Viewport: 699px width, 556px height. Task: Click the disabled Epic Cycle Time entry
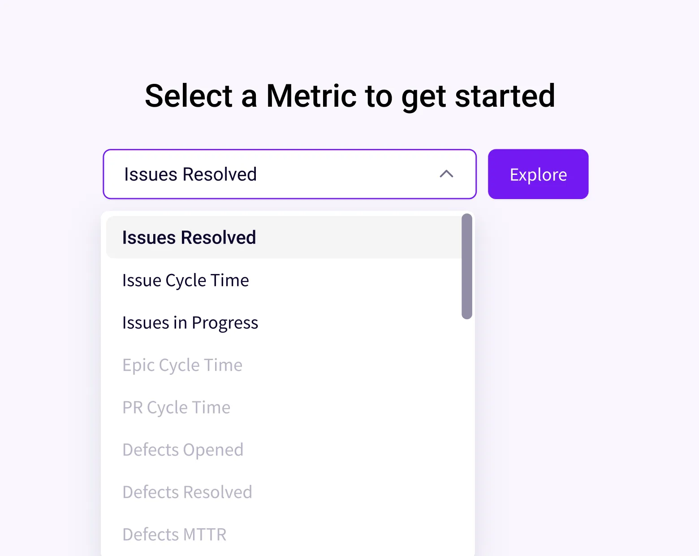pos(182,365)
